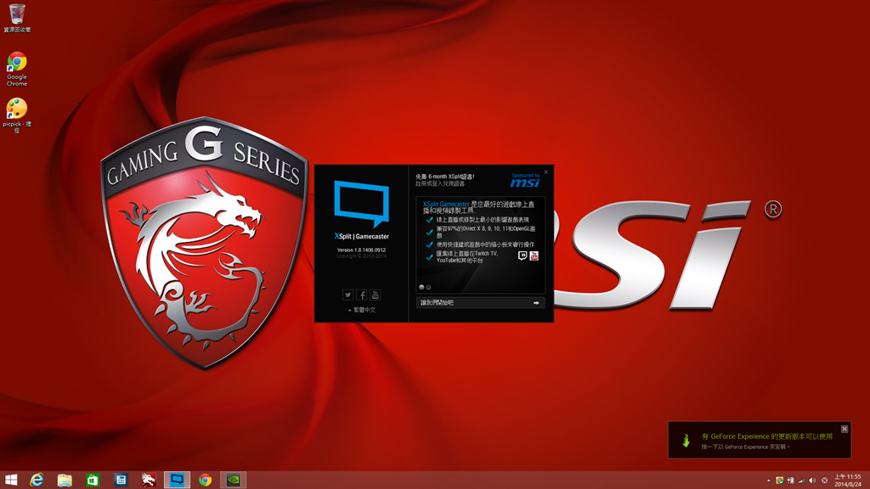Open File Explorer from the taskbar
This screenshot has height=489, width=870.
tap(65, 481)
